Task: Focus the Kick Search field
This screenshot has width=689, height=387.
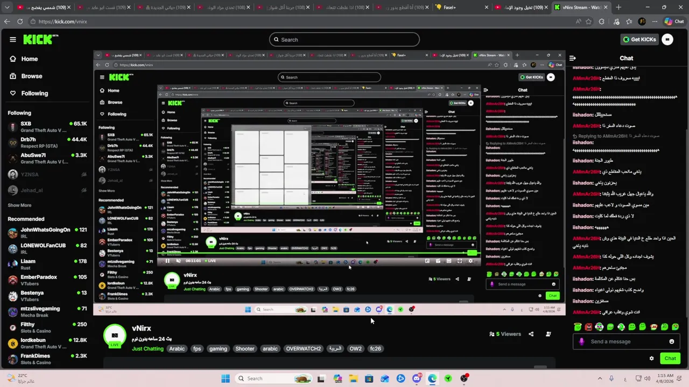Action: coord(344,39)
